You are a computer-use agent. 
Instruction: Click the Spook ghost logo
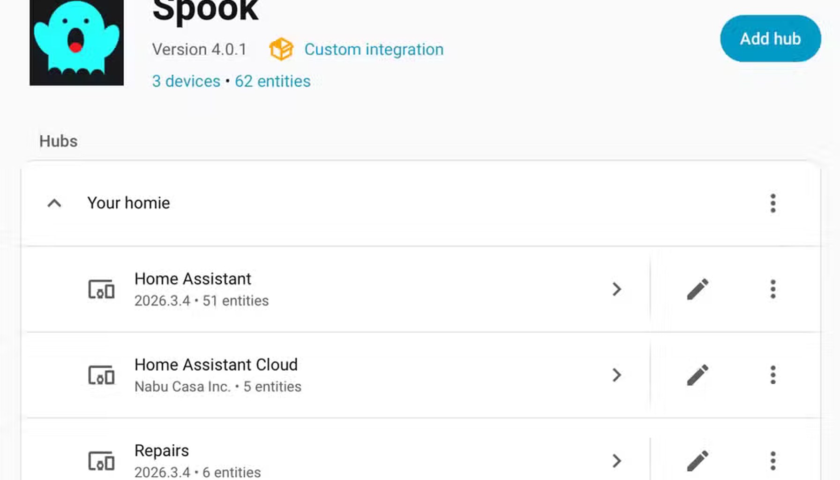tap(76, 43)
